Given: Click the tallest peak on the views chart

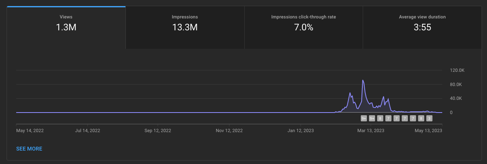Looking at the screenshot, I should click(x=363, y=80).
